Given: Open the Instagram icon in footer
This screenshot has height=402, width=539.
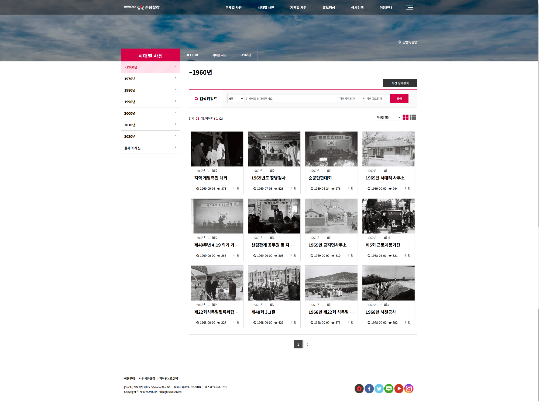Looking at the screenshot, I should (409, 389).
